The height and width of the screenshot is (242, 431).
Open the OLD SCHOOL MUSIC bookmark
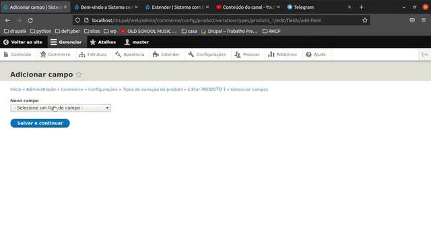[149, 32]
